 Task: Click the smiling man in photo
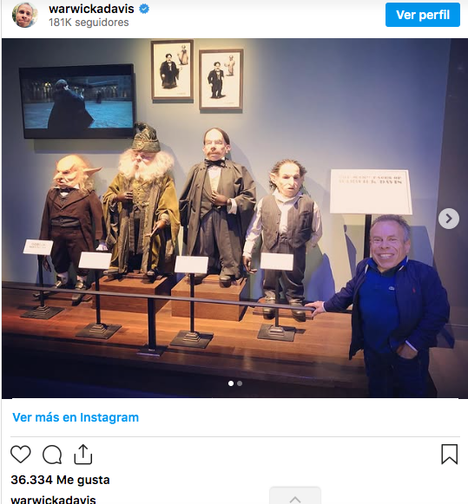(x=389, y=305)
